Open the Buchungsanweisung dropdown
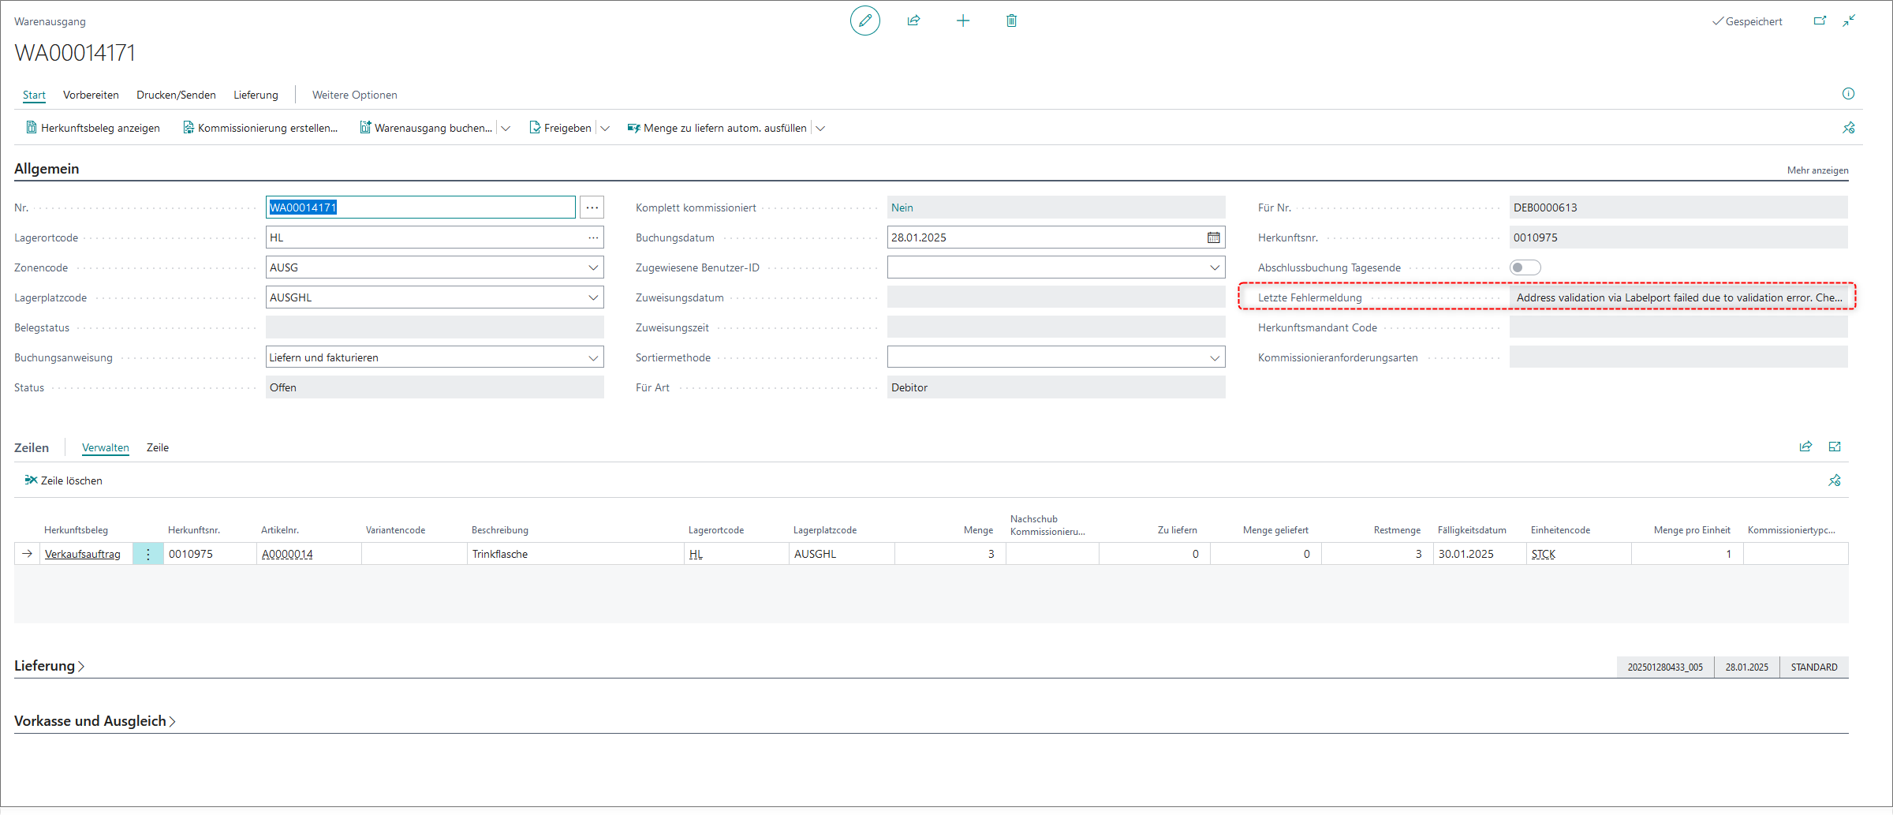 [x=593, y=357]
